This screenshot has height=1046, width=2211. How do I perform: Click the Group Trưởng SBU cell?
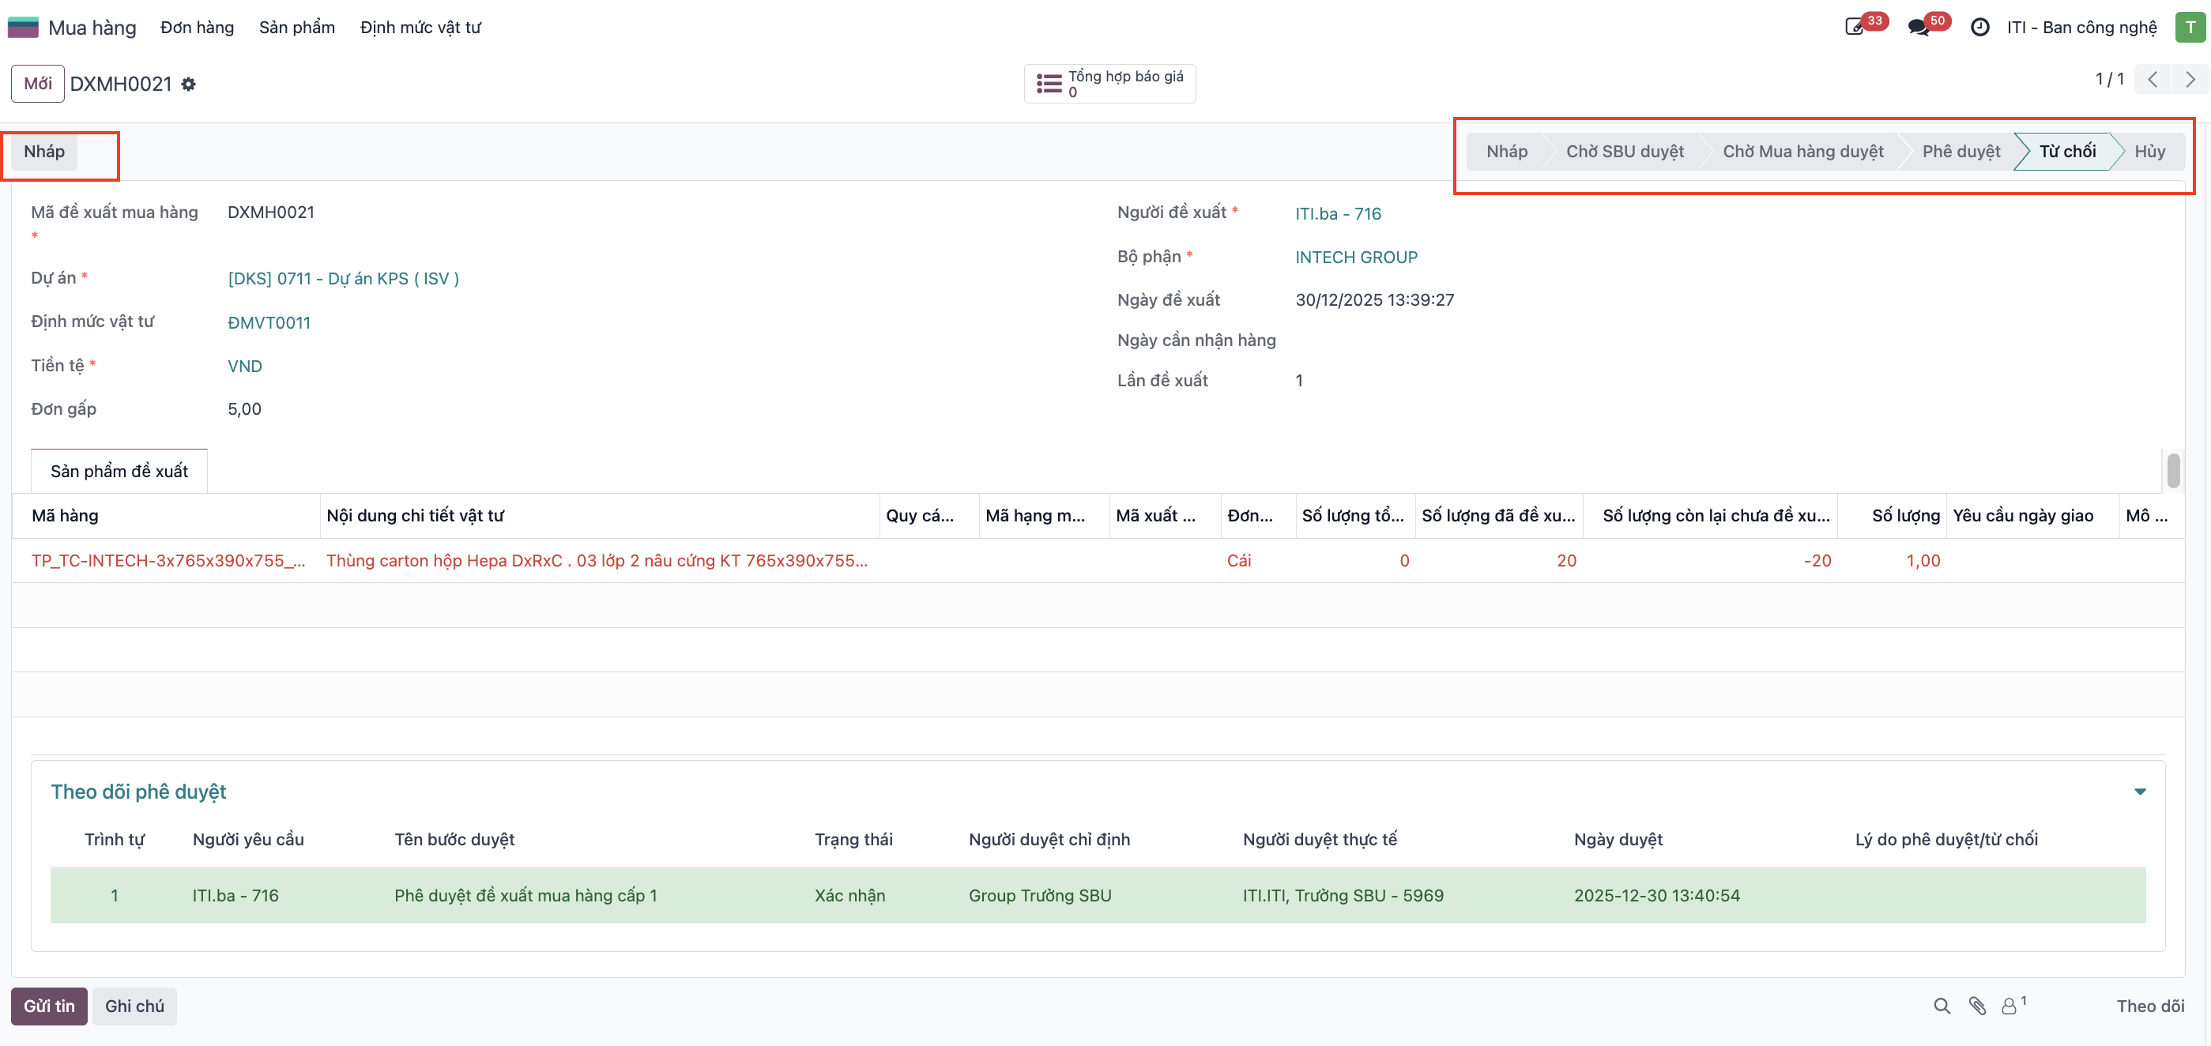[x=1039, y=895]
